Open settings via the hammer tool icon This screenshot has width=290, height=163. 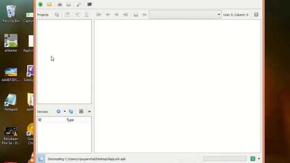79,4
